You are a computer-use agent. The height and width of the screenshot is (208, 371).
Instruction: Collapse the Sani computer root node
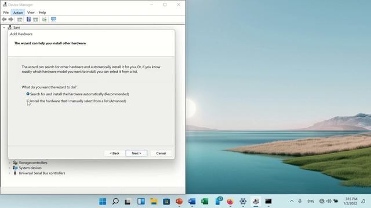pos(4,28)
